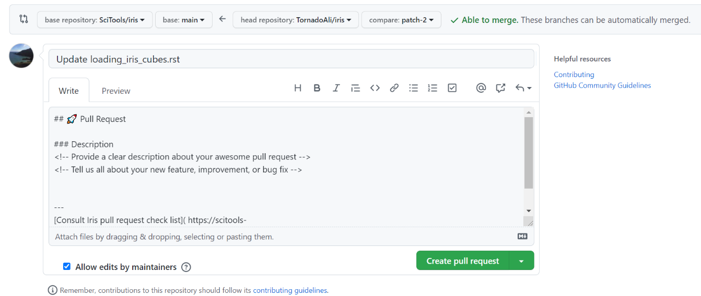
Task: Switch to the Preview tab
Action: point(116,91)
